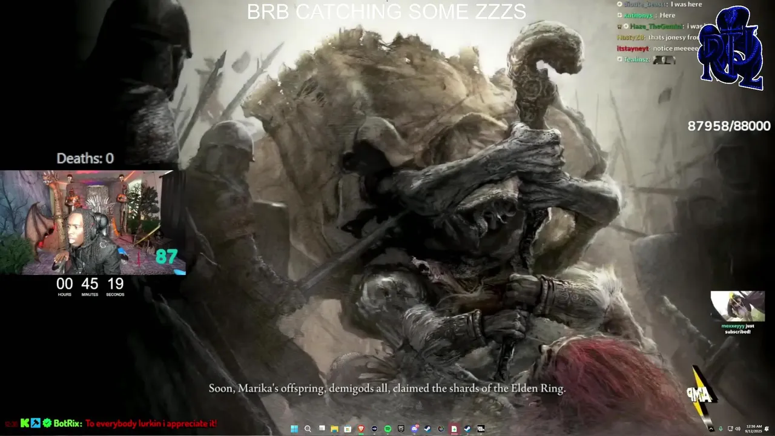Open the circular dark icon after Steam
775x436 pixels.
441,429
